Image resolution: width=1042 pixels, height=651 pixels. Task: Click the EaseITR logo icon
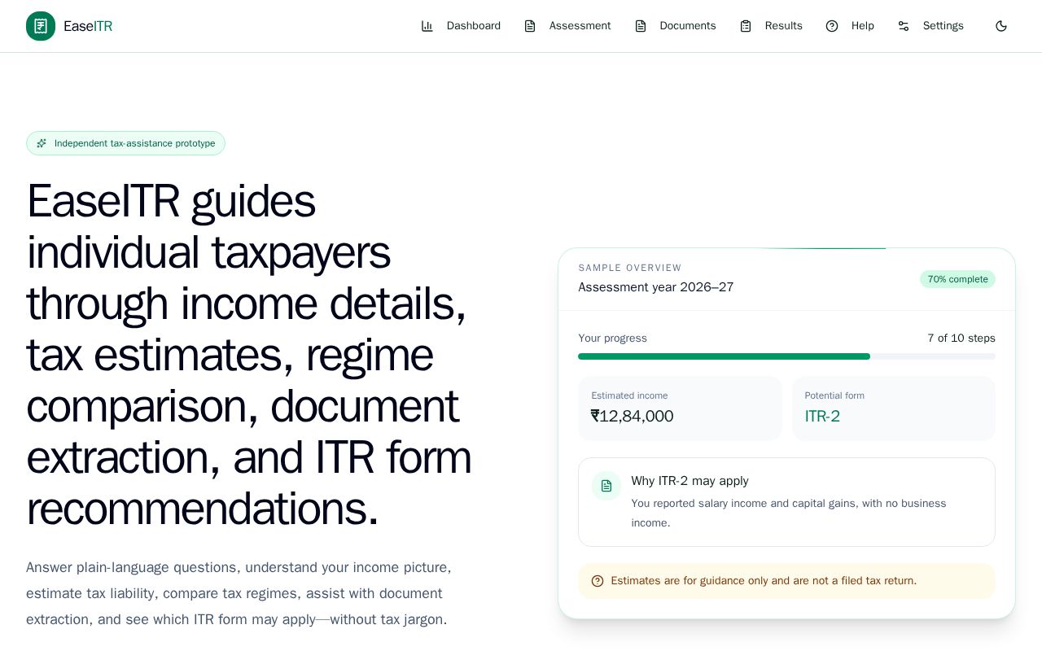tap(41, 26)
